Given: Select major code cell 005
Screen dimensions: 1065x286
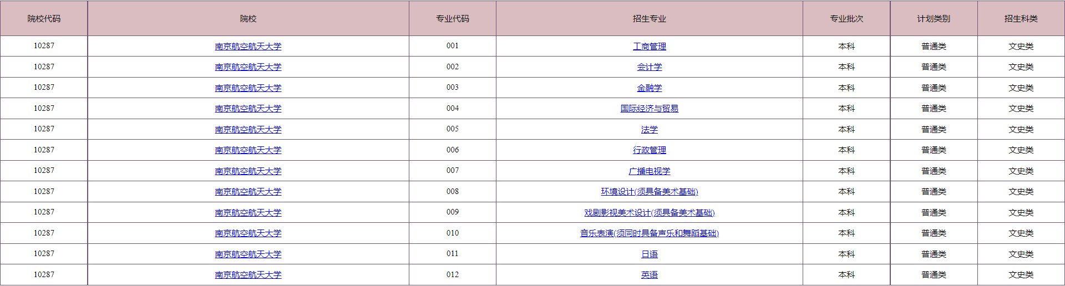Looking at the screenshot, I should click(453, 129).
